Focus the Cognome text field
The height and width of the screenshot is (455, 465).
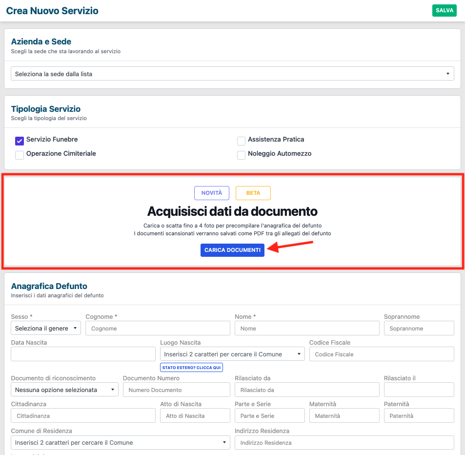(158, 328)
